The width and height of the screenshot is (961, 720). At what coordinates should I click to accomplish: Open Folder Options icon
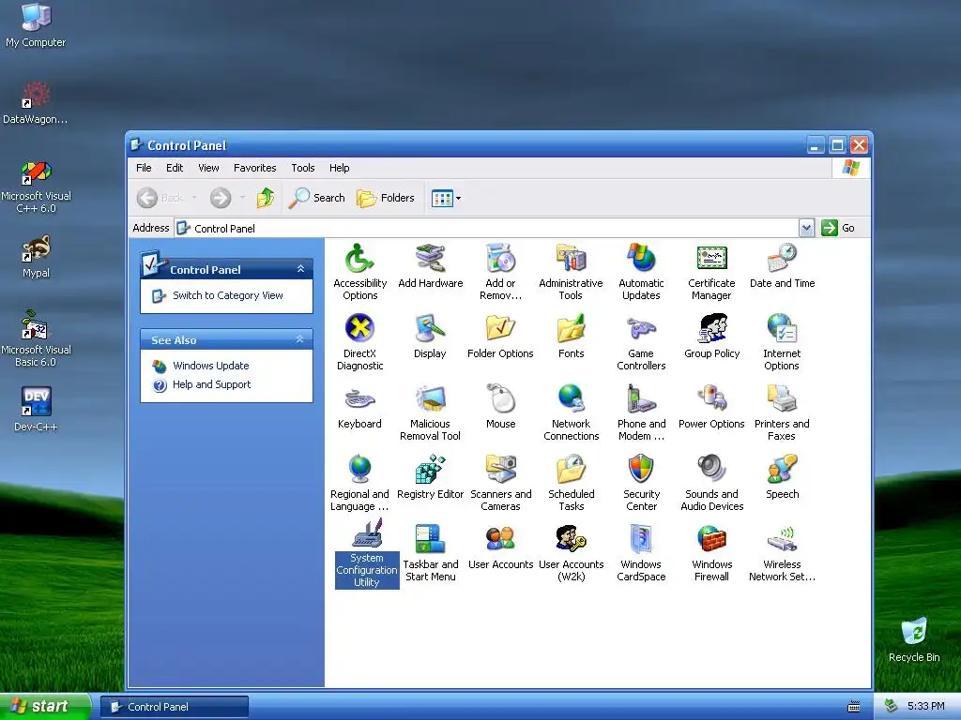coord(500,337)
